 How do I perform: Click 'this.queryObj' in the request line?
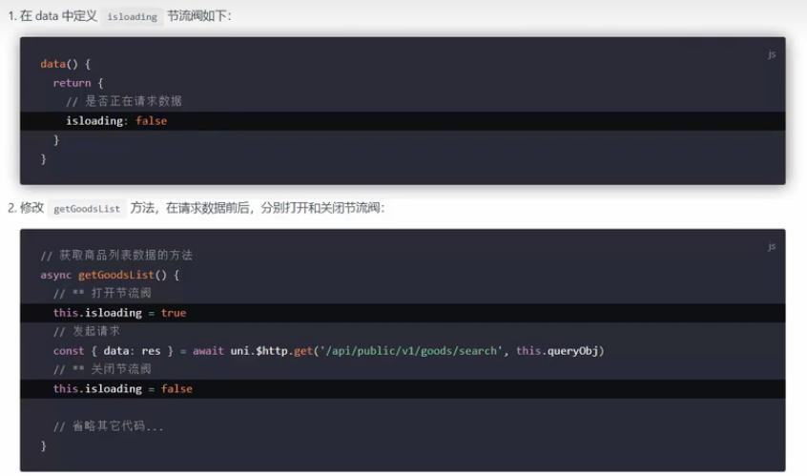(557, 351)
